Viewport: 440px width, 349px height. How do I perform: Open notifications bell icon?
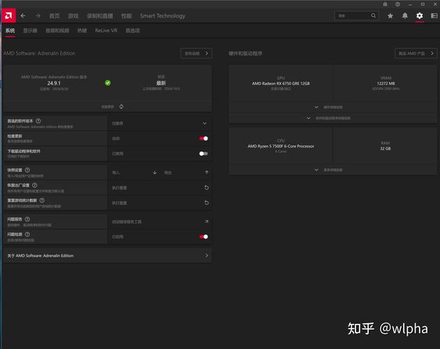(405, 15)
